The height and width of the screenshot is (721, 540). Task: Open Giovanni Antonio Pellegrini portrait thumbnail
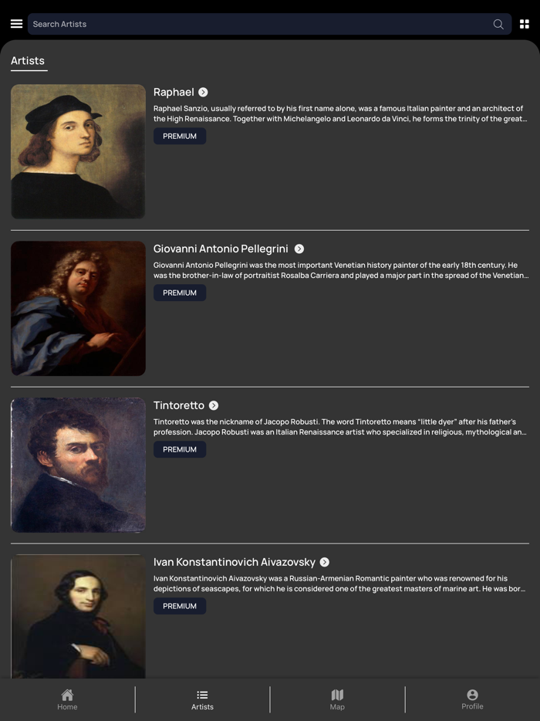pos(78,308)
